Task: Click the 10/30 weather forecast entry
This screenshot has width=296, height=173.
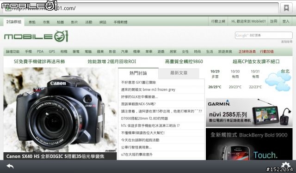Action: point(235,79)
